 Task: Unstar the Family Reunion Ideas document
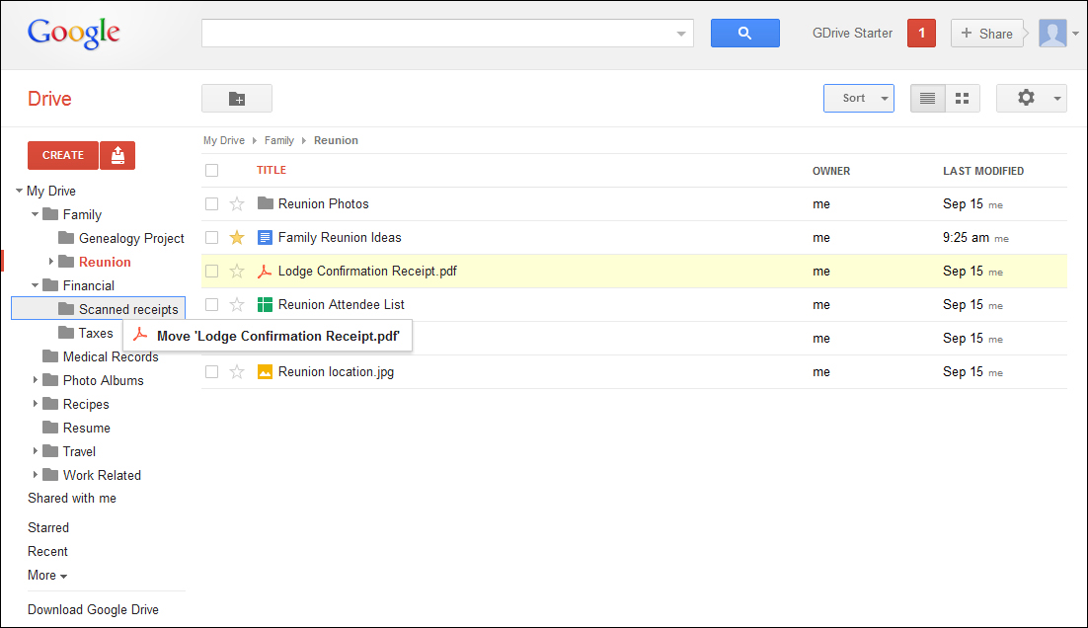tap(237, 238)
